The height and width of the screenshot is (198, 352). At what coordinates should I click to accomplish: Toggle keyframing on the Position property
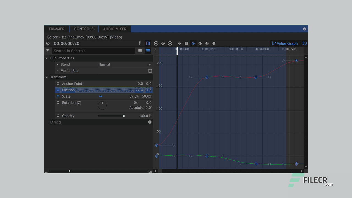point(58,90)
